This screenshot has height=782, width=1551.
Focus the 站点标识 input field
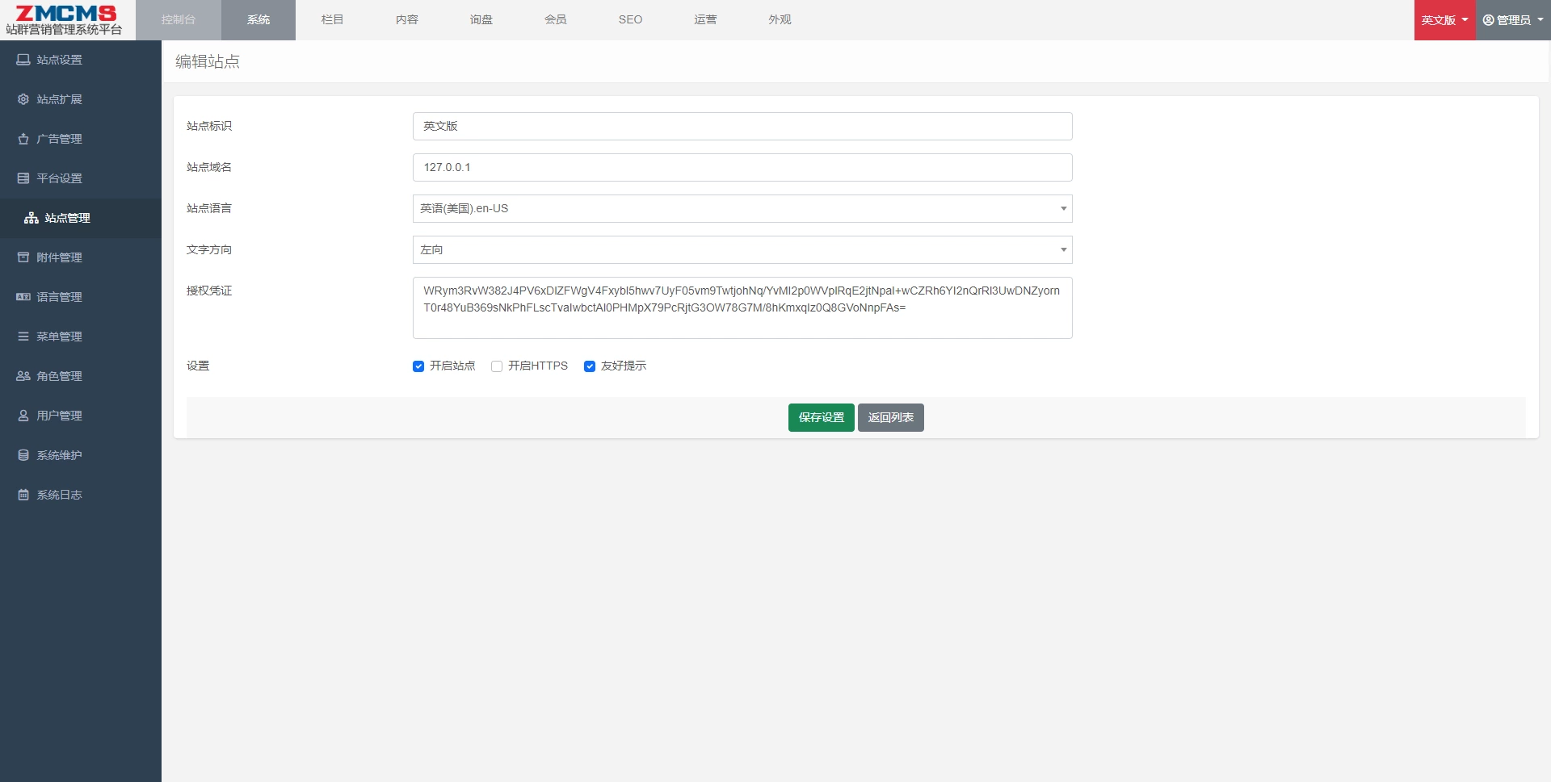tap(742, 126)
